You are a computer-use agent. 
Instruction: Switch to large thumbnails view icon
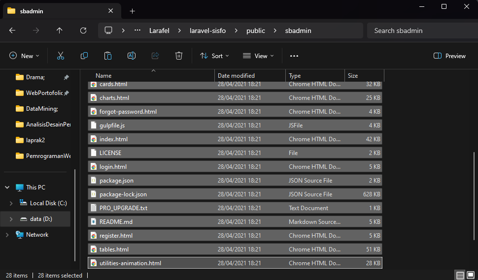[471, 275]
